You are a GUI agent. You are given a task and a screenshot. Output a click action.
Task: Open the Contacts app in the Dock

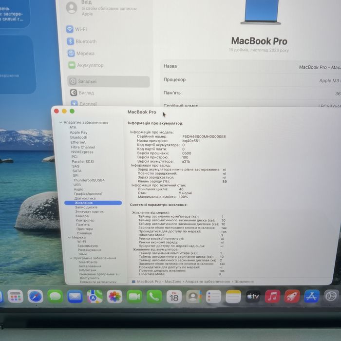[193, 296]
